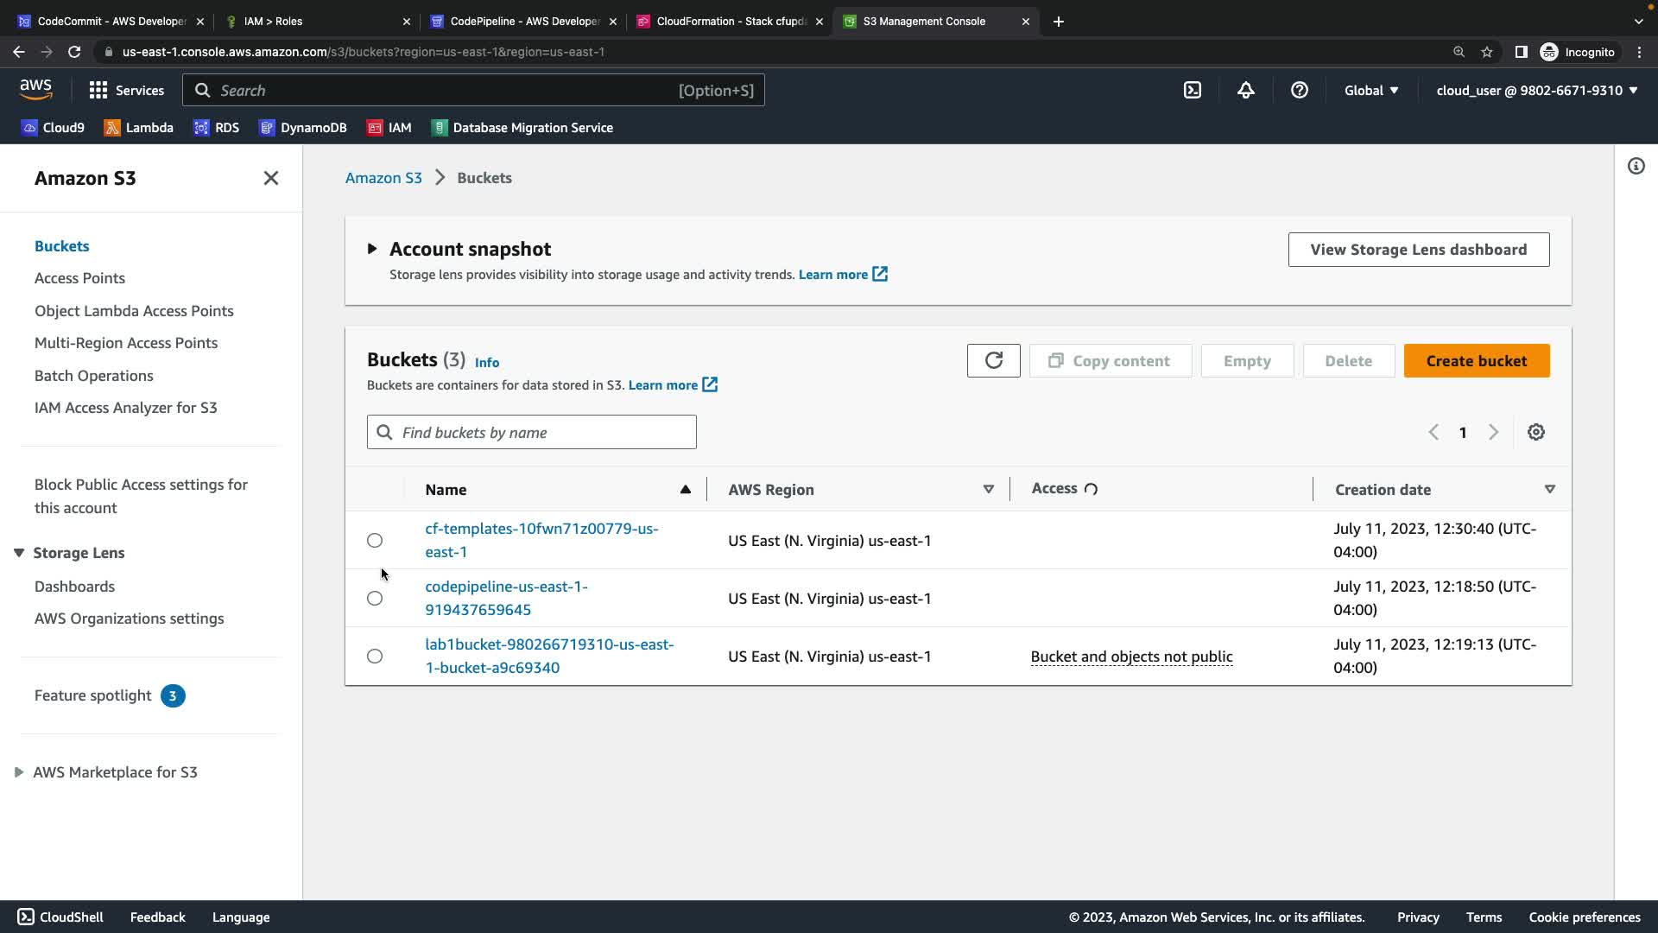
Task: Open Access Points in sidebar menu
Action: tap(79, 278)
